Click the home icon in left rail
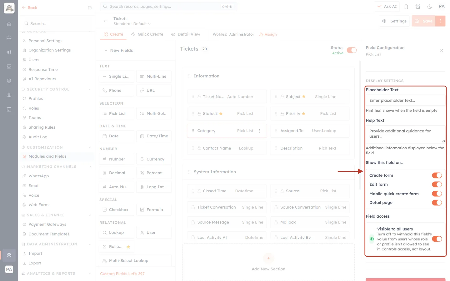450x281 pixels. 9,24
